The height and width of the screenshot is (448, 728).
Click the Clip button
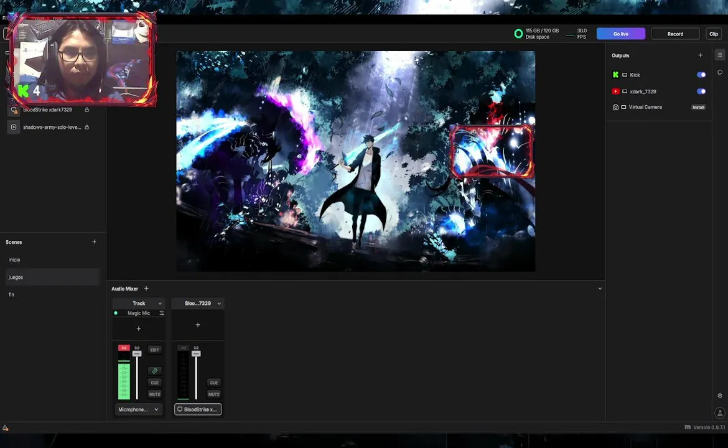click(x=714, y=34)
